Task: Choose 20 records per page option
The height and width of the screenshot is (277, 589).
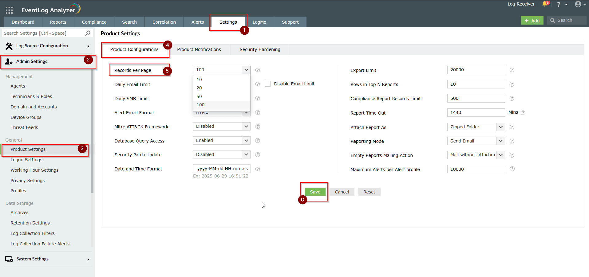Action: [222, 88]
